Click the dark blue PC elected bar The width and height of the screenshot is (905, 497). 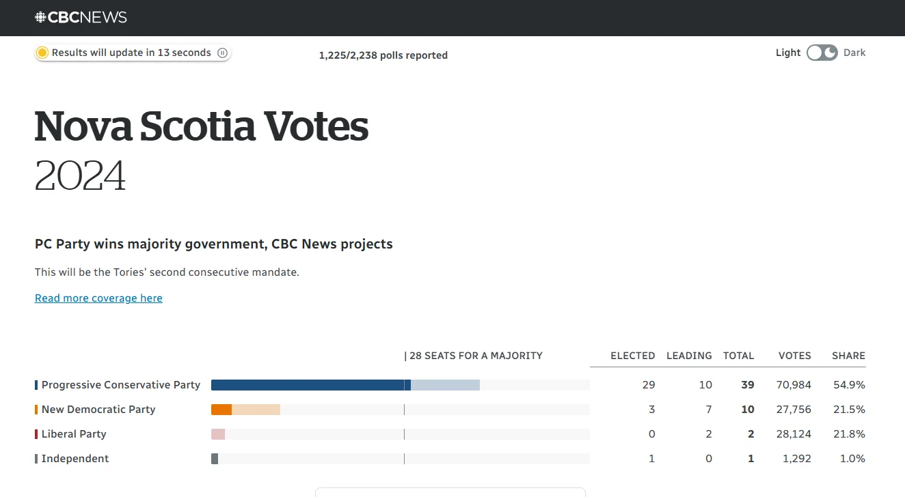tap(311, 385)
